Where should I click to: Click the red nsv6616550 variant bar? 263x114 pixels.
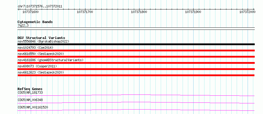click(136, 57)
